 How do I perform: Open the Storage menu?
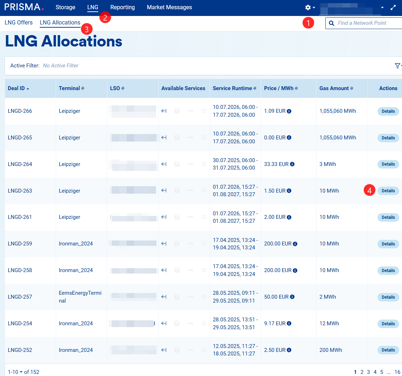coord(65,7)
